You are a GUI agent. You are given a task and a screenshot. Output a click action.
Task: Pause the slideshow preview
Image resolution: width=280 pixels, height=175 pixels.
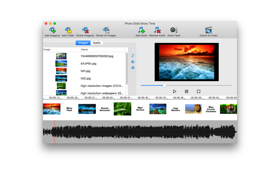click(x=187, y=91)
